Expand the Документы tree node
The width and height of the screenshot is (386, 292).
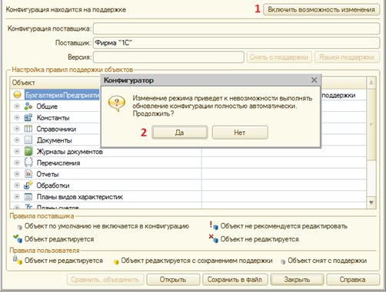[x=17, y=139]
